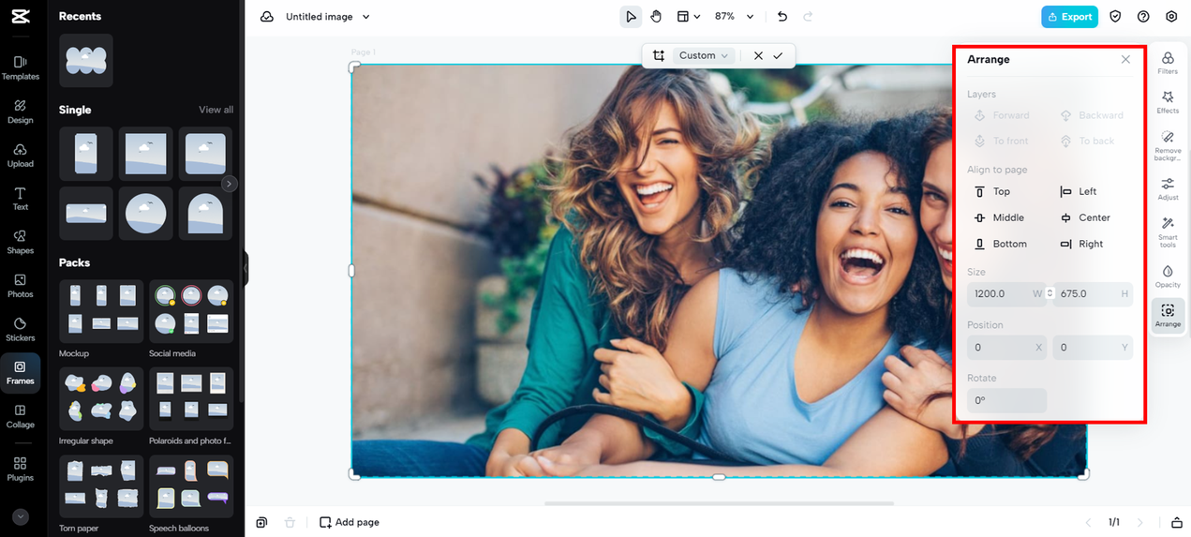Click the CapCut logo icon

click(21, 17)
